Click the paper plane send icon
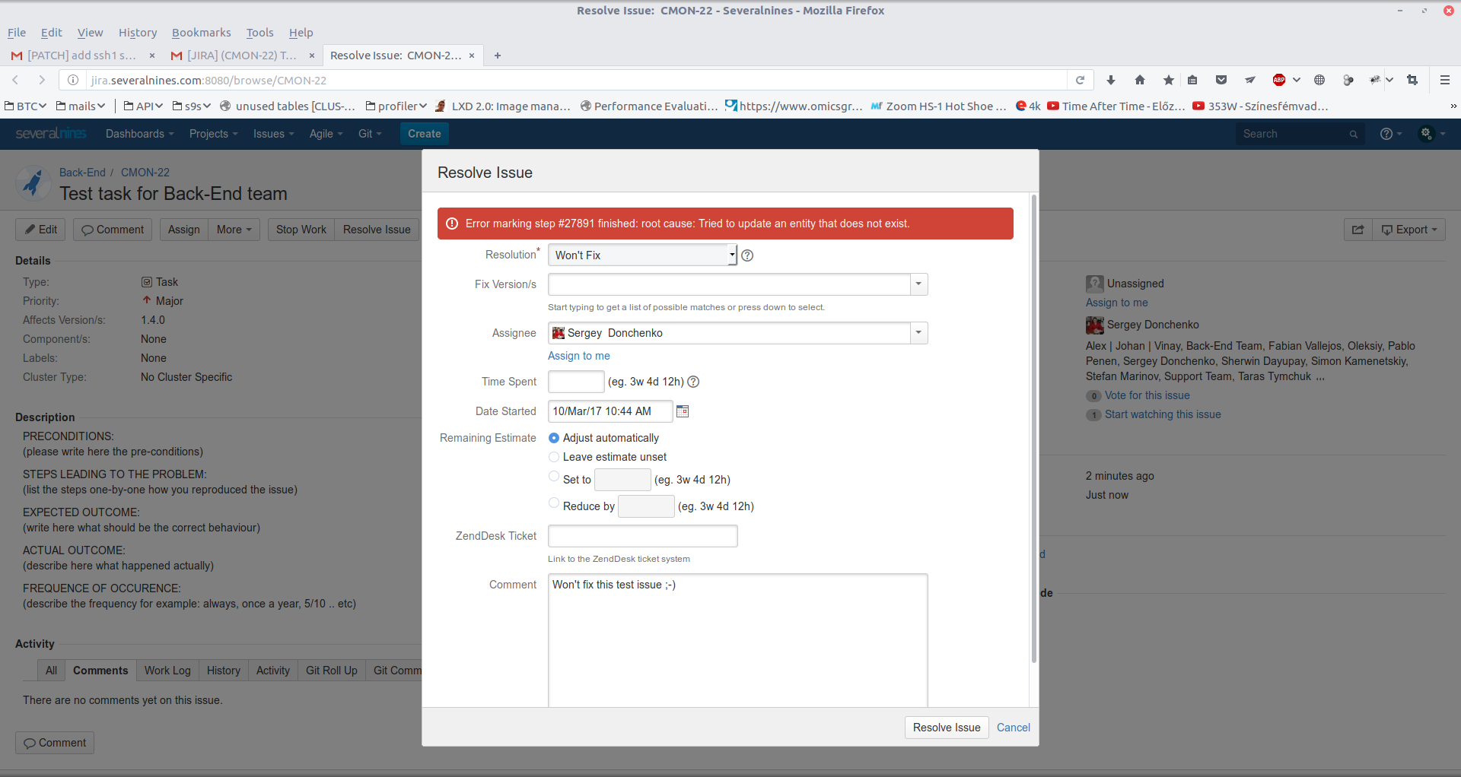 click(x=1250, y=80)
